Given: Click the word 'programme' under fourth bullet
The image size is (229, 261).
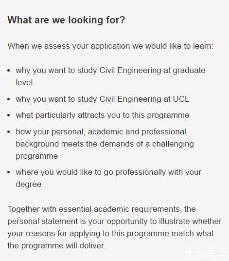Looking at the screenshot, I should pyautogui.click(x=37, y=156).
